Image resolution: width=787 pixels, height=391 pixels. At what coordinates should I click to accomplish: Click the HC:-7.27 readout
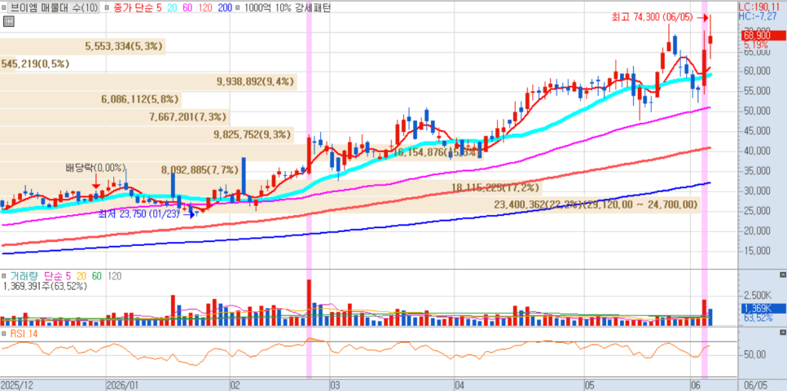point(759,16)
